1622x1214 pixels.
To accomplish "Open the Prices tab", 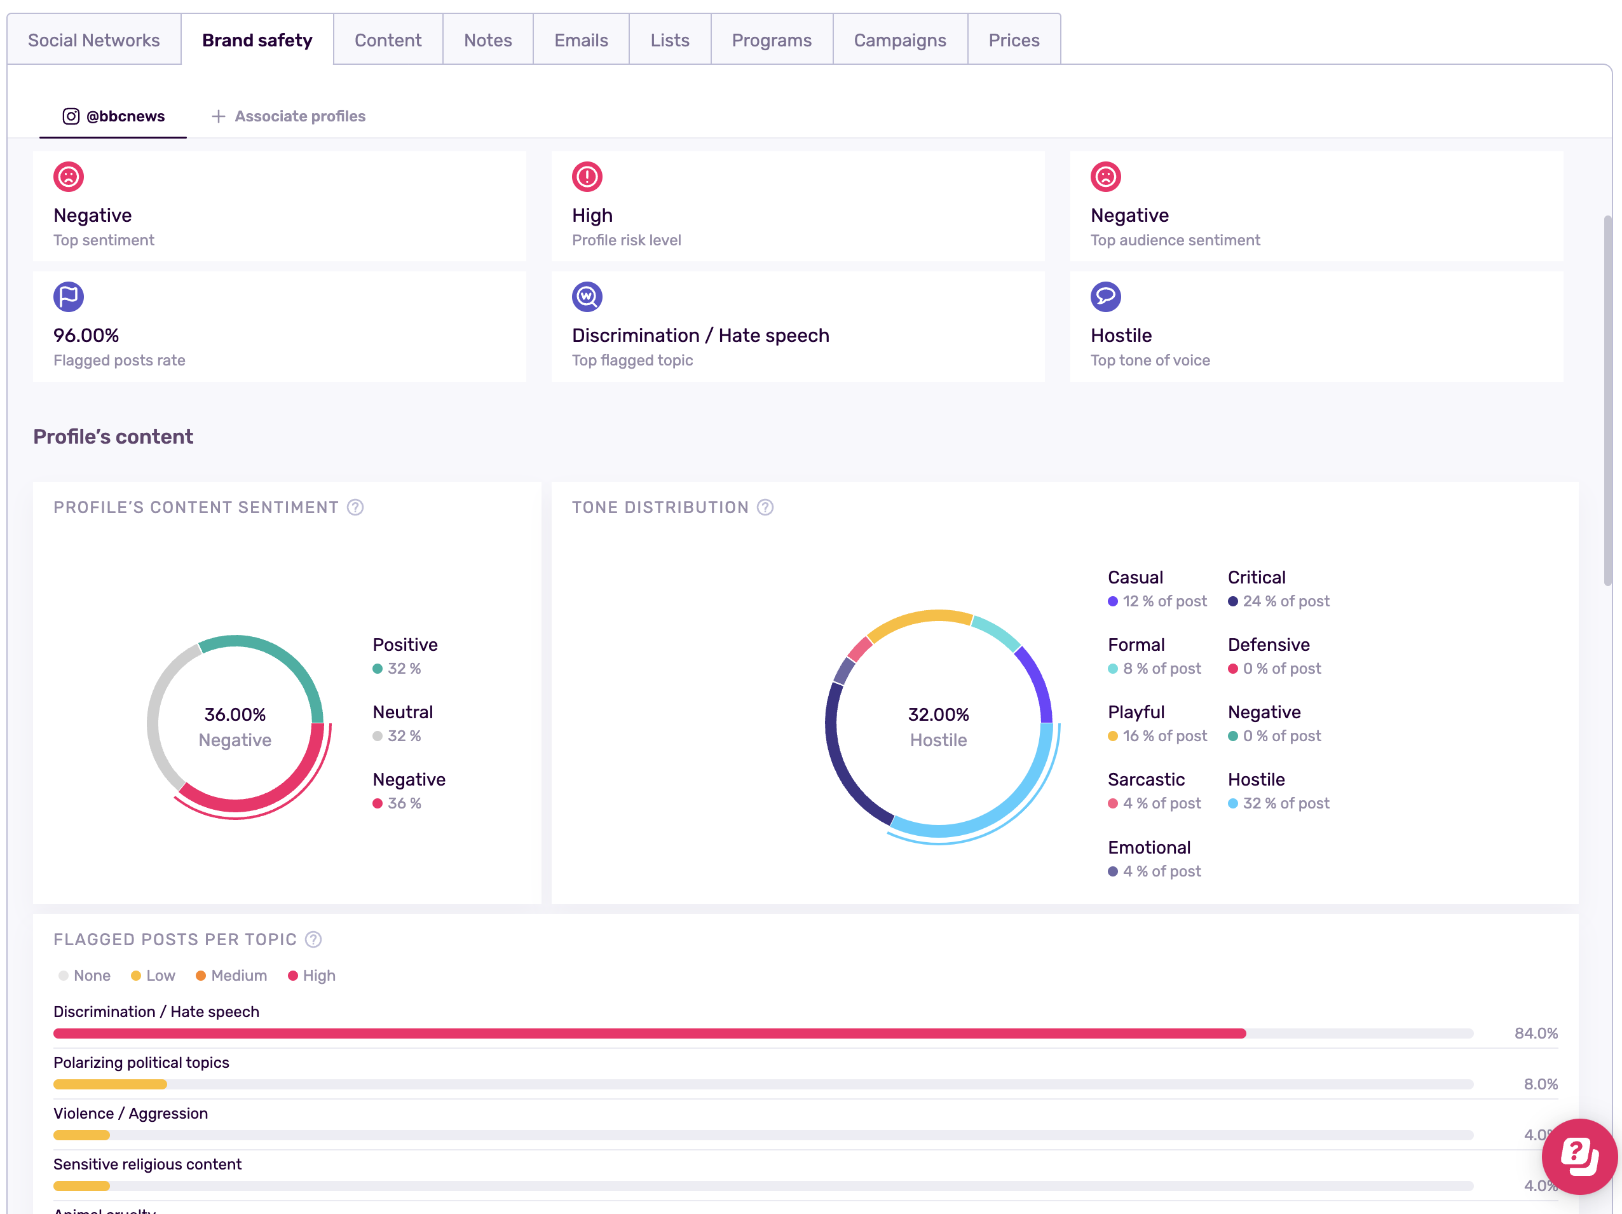I will tap(1013, 40).
